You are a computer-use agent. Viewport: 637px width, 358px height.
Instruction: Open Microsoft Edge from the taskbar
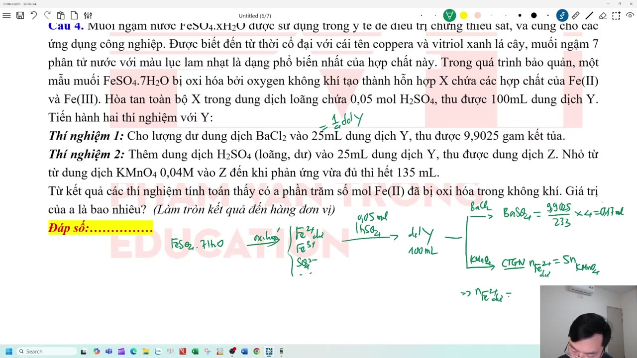click(133, 352)
